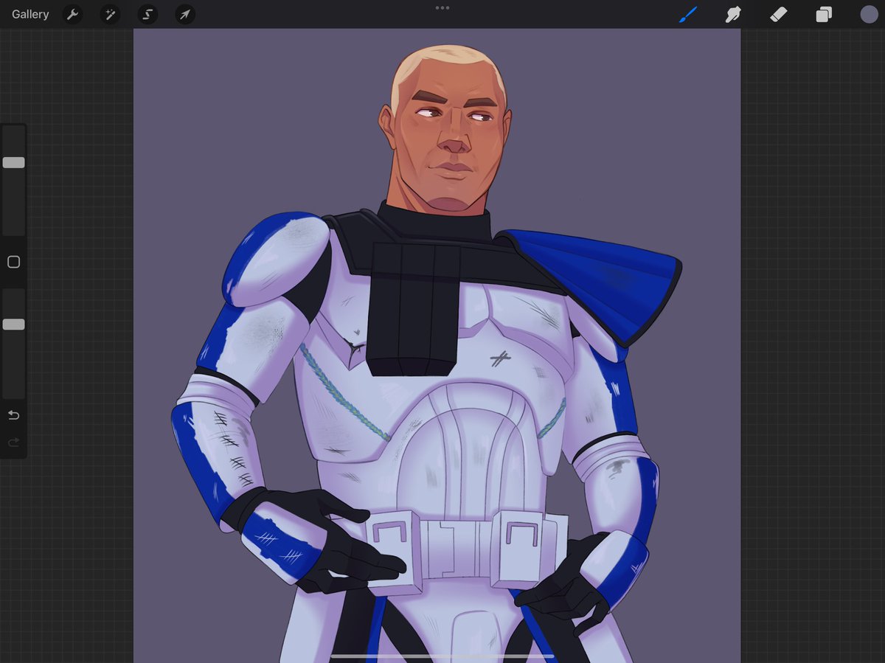This screenshot has height=663, width=885.
Task: Click the brush opacity slider handle
Action: point(13,324)
